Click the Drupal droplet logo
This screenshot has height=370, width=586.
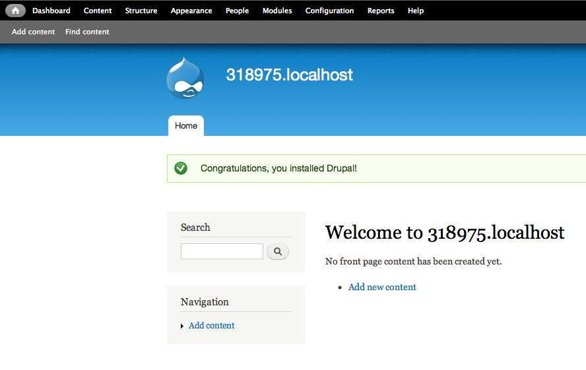185,78
